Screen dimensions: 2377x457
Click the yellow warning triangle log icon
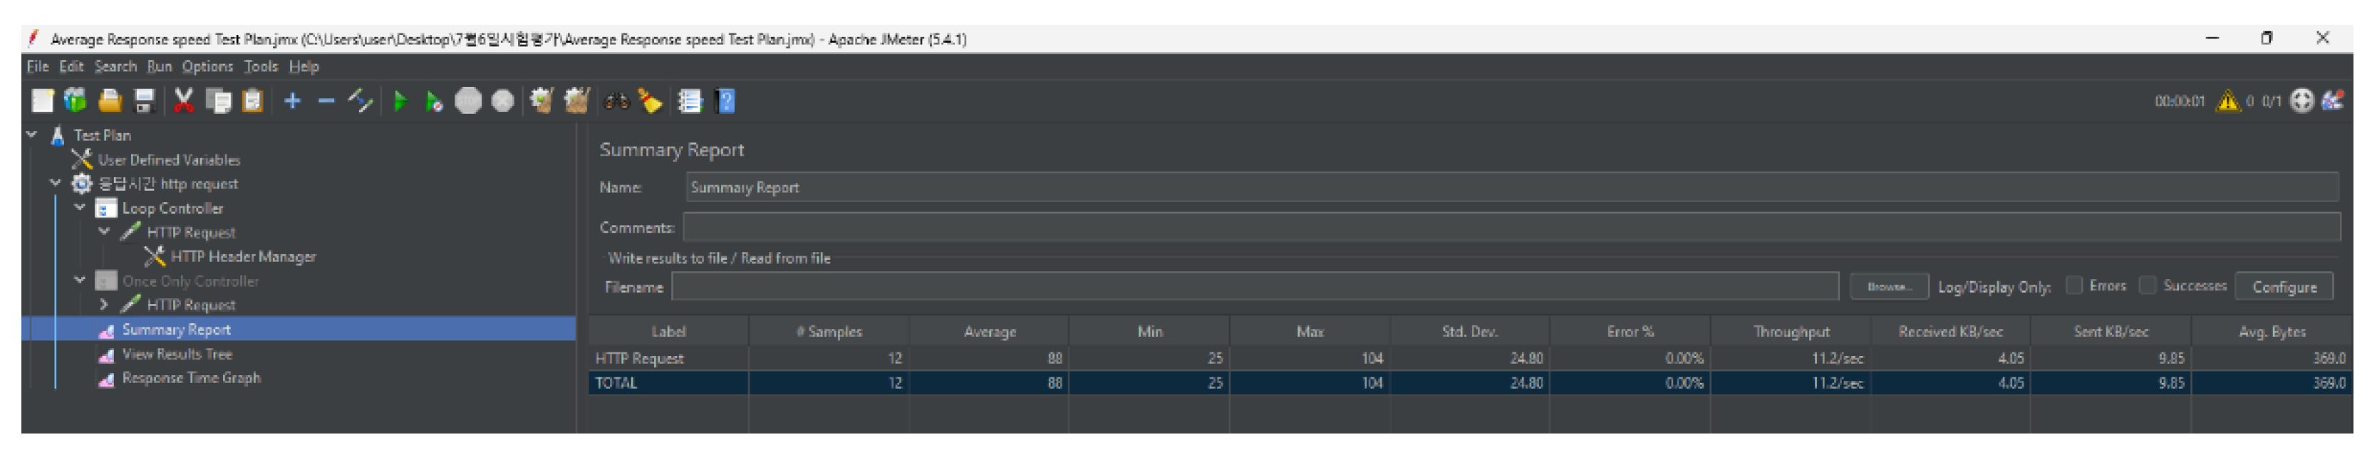[x=2227, y=100]
